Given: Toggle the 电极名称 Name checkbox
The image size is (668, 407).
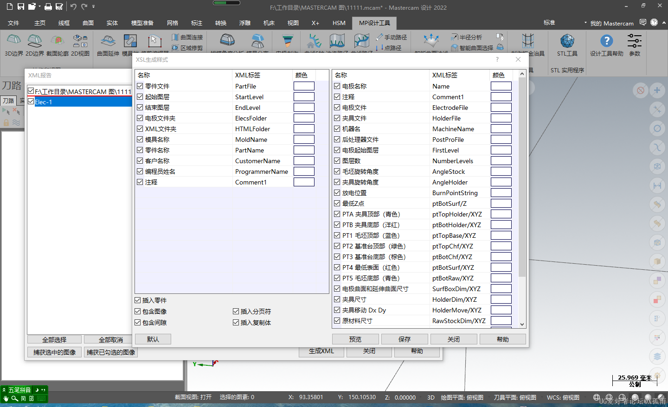Looking at the screenshot, I should (337, 86).
